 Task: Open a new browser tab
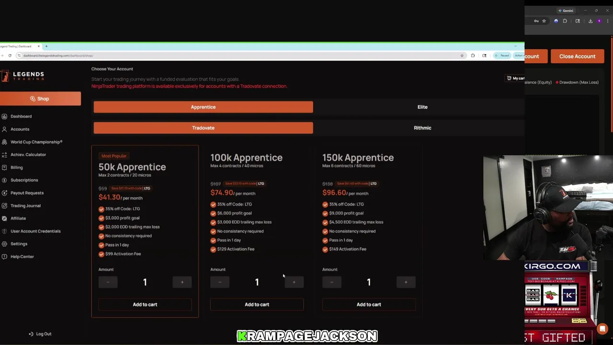coord(46,46)
